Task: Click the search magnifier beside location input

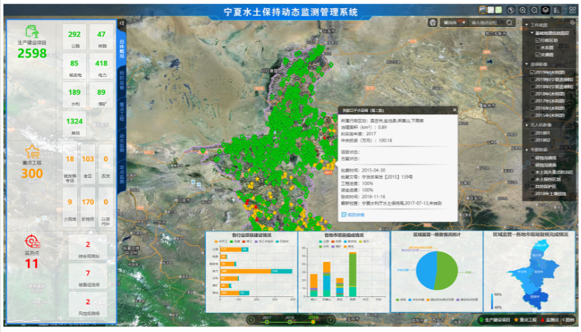Action: (510, 22)
